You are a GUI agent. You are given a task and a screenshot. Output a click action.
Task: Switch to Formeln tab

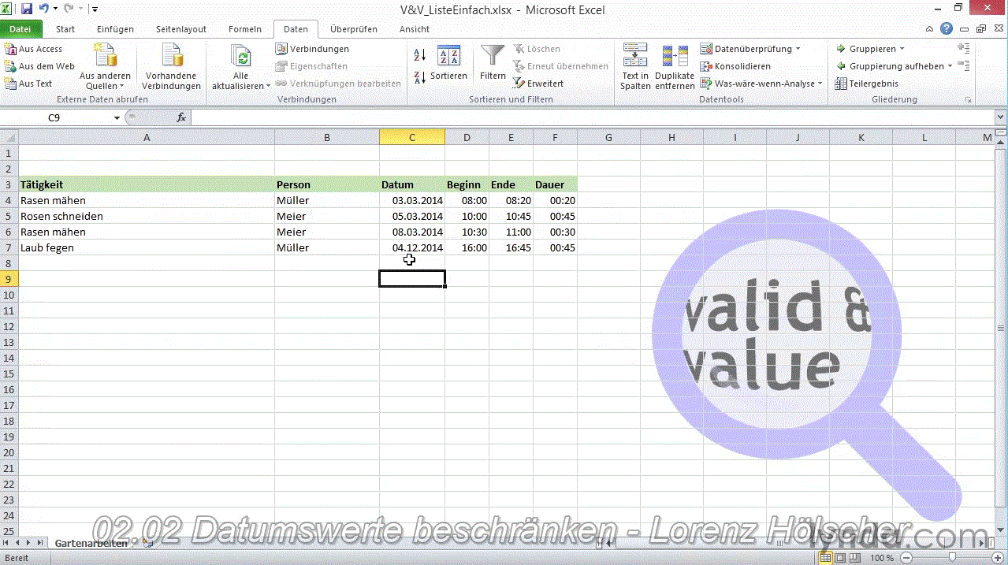pyautogui.click(x=245, y=29)
